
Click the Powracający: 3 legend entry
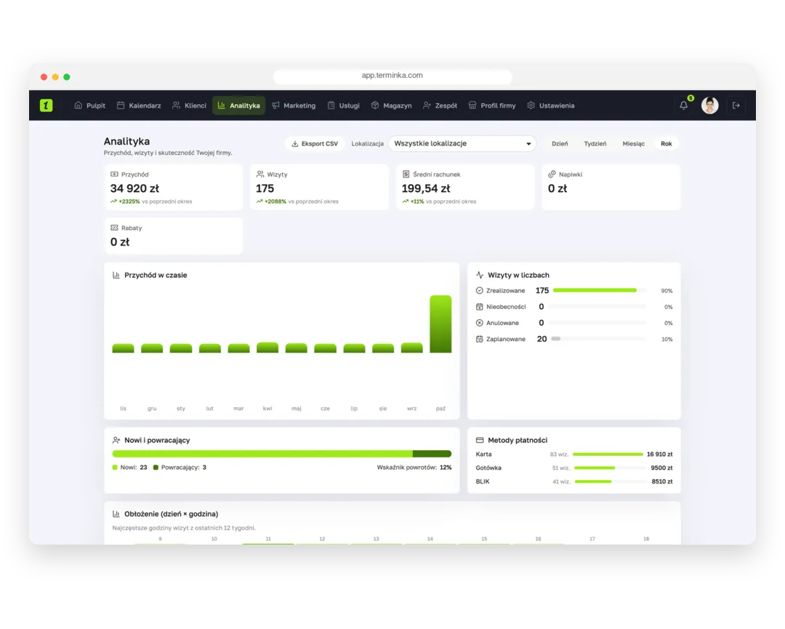coord(180,468)
